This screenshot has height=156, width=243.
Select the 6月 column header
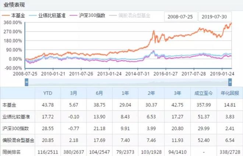pos(99,93)
